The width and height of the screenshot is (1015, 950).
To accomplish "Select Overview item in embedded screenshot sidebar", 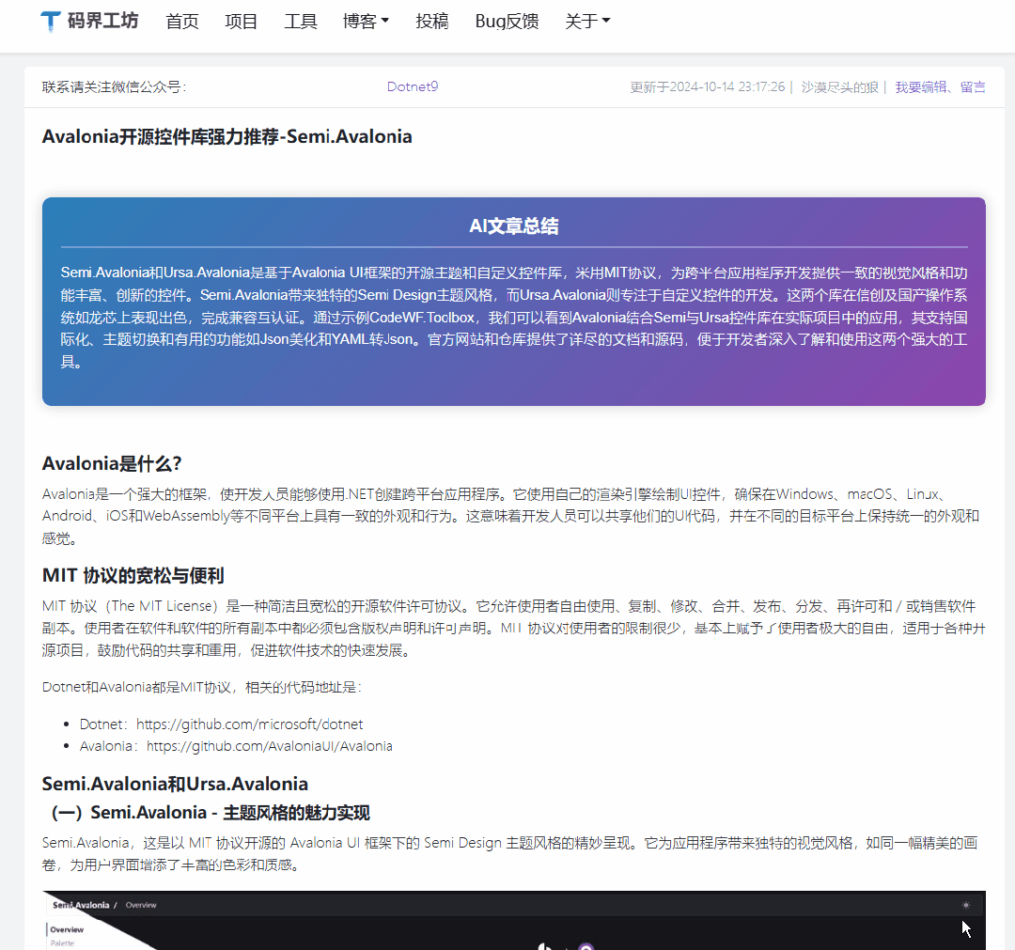I will coord(67,929).
